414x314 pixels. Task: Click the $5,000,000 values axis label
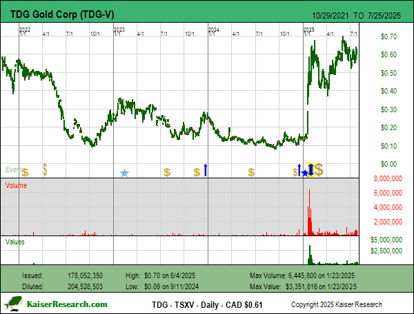pos(386,240)
